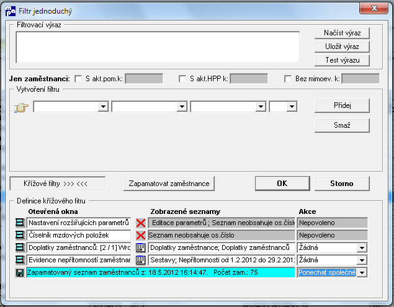Click the pointing hand icon in Vytvoření filtru

pyautogui.click(x=21, y=108)
